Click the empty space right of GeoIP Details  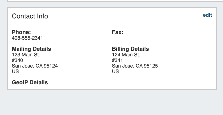(x=126, y=82)
